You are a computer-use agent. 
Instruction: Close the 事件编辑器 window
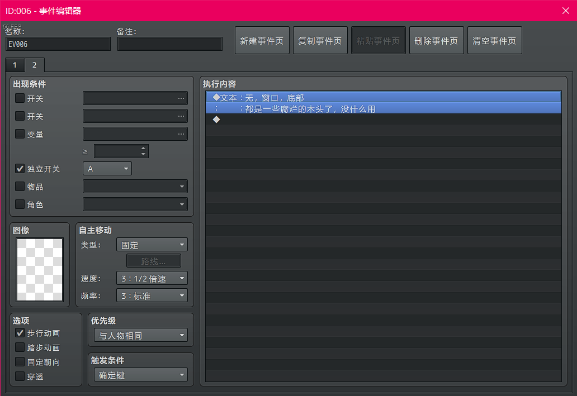pos(566,11)
